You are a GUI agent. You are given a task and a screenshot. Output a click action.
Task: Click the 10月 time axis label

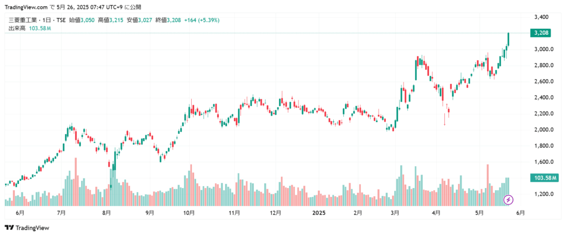pos(190,213)
